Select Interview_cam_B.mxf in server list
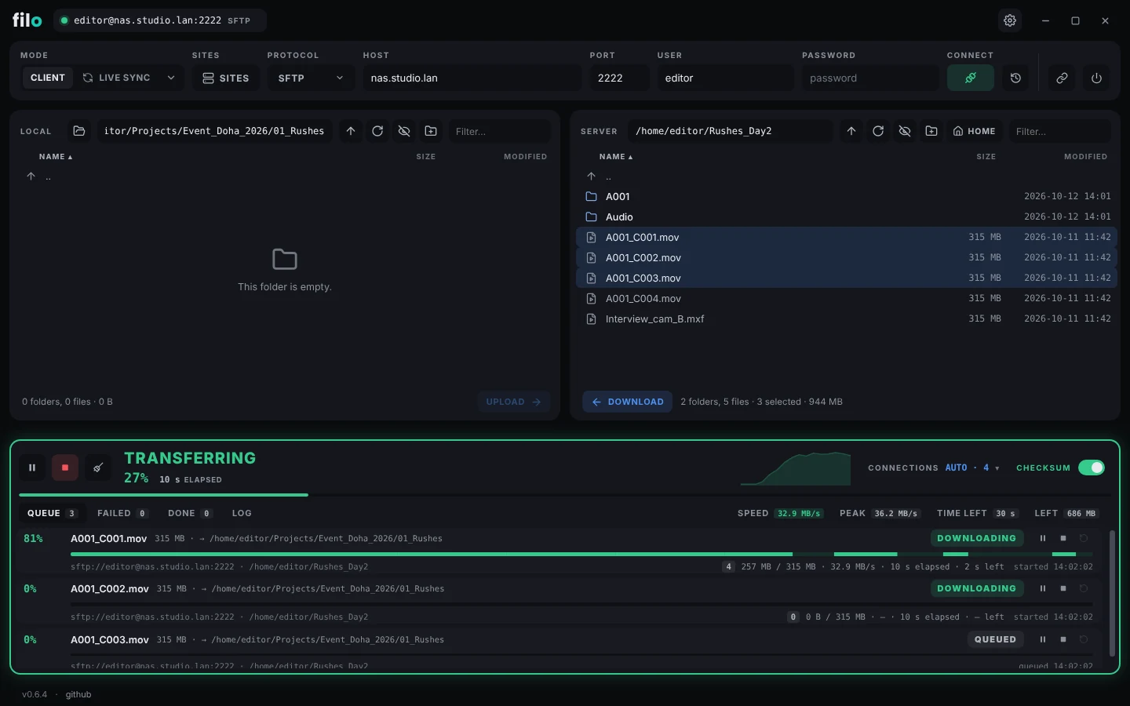Image resolution: width=1130 pixels, height=706 pixels. (x=847, y=318)
